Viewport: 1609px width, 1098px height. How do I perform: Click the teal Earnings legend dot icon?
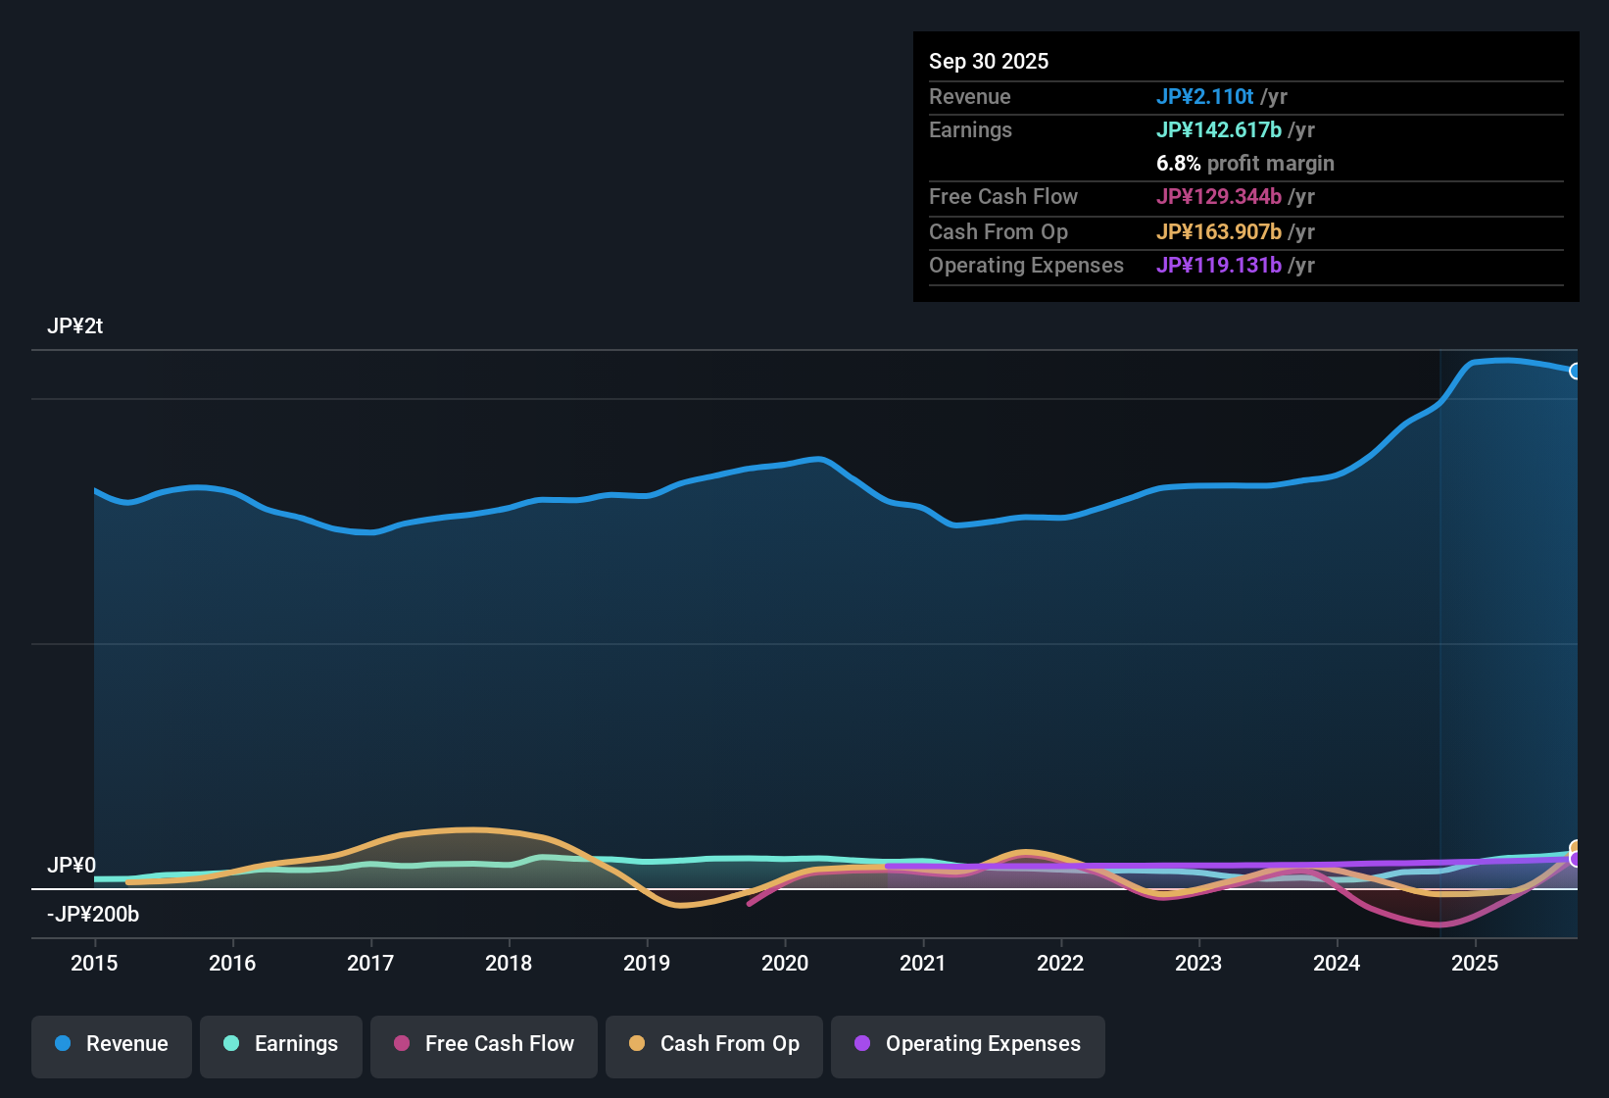tap(231, 1044)
